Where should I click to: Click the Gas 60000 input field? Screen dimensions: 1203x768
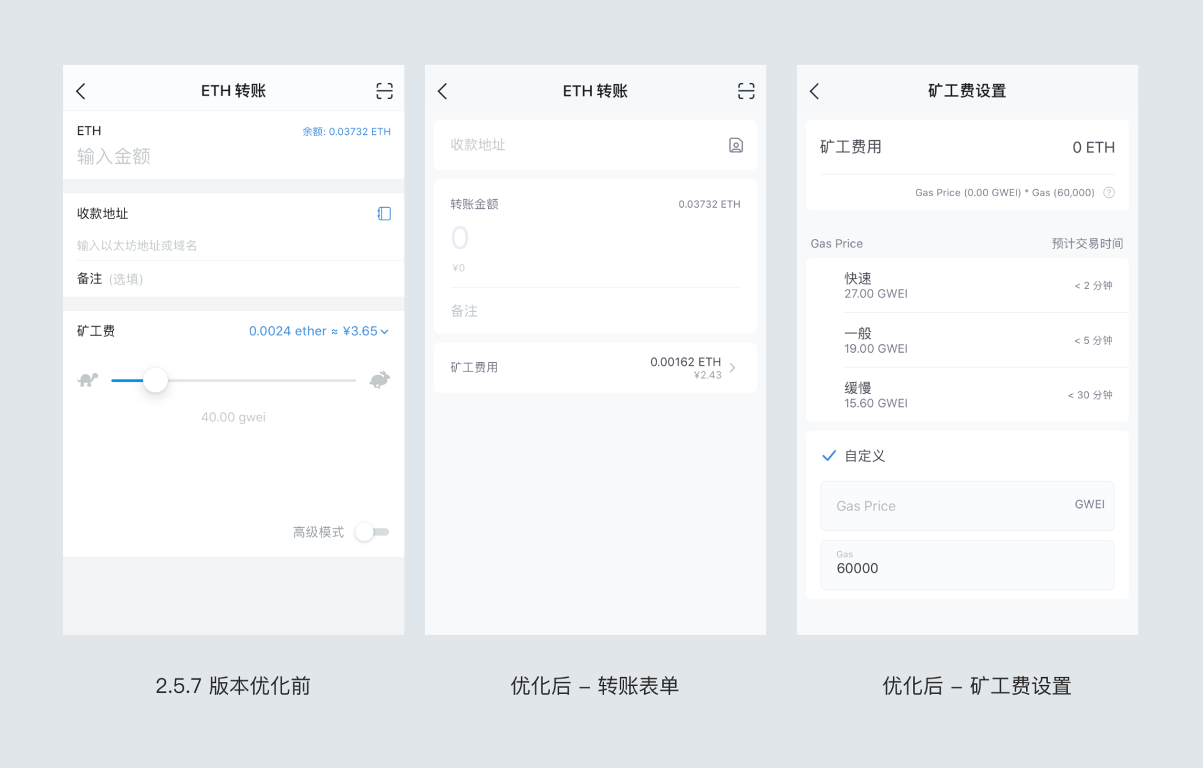tap(967, 565)
